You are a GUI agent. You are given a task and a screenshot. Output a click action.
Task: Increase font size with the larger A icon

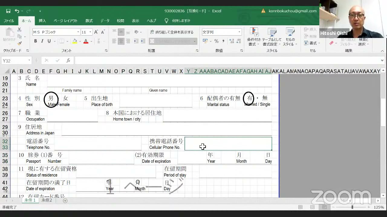[x=96, y=32]
